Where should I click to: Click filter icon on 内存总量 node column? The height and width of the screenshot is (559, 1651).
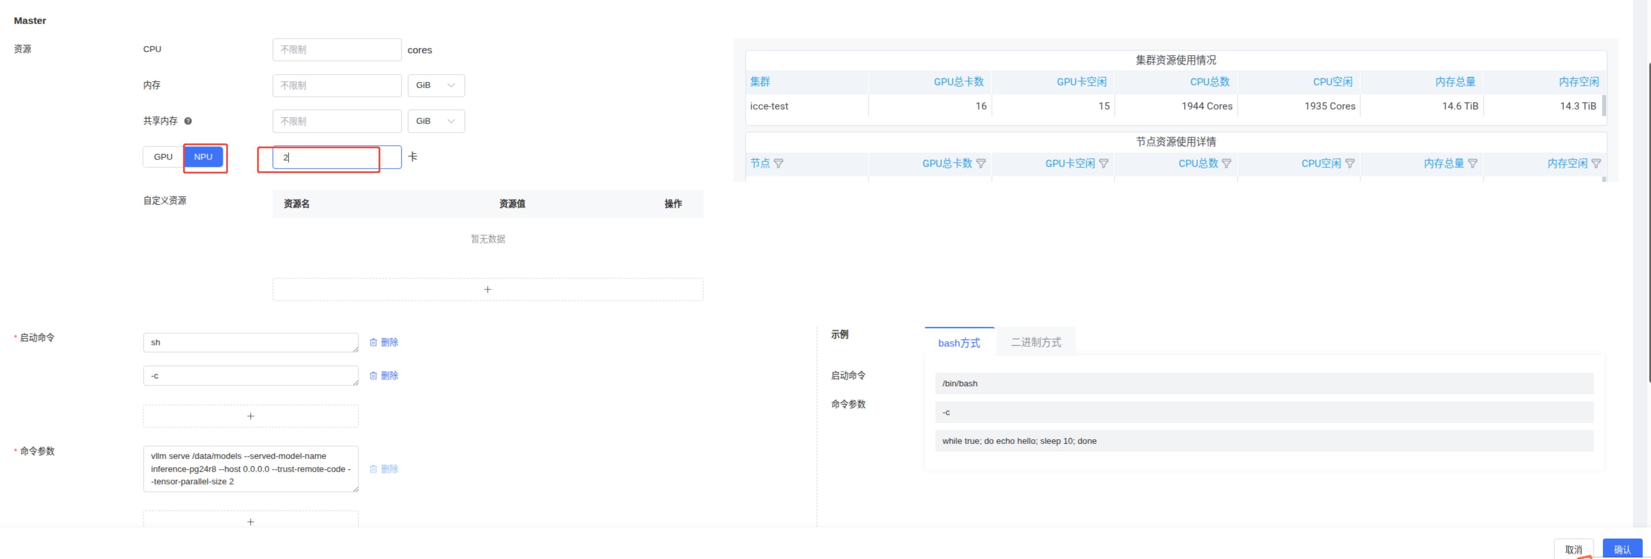click(x=1472, y=163)
